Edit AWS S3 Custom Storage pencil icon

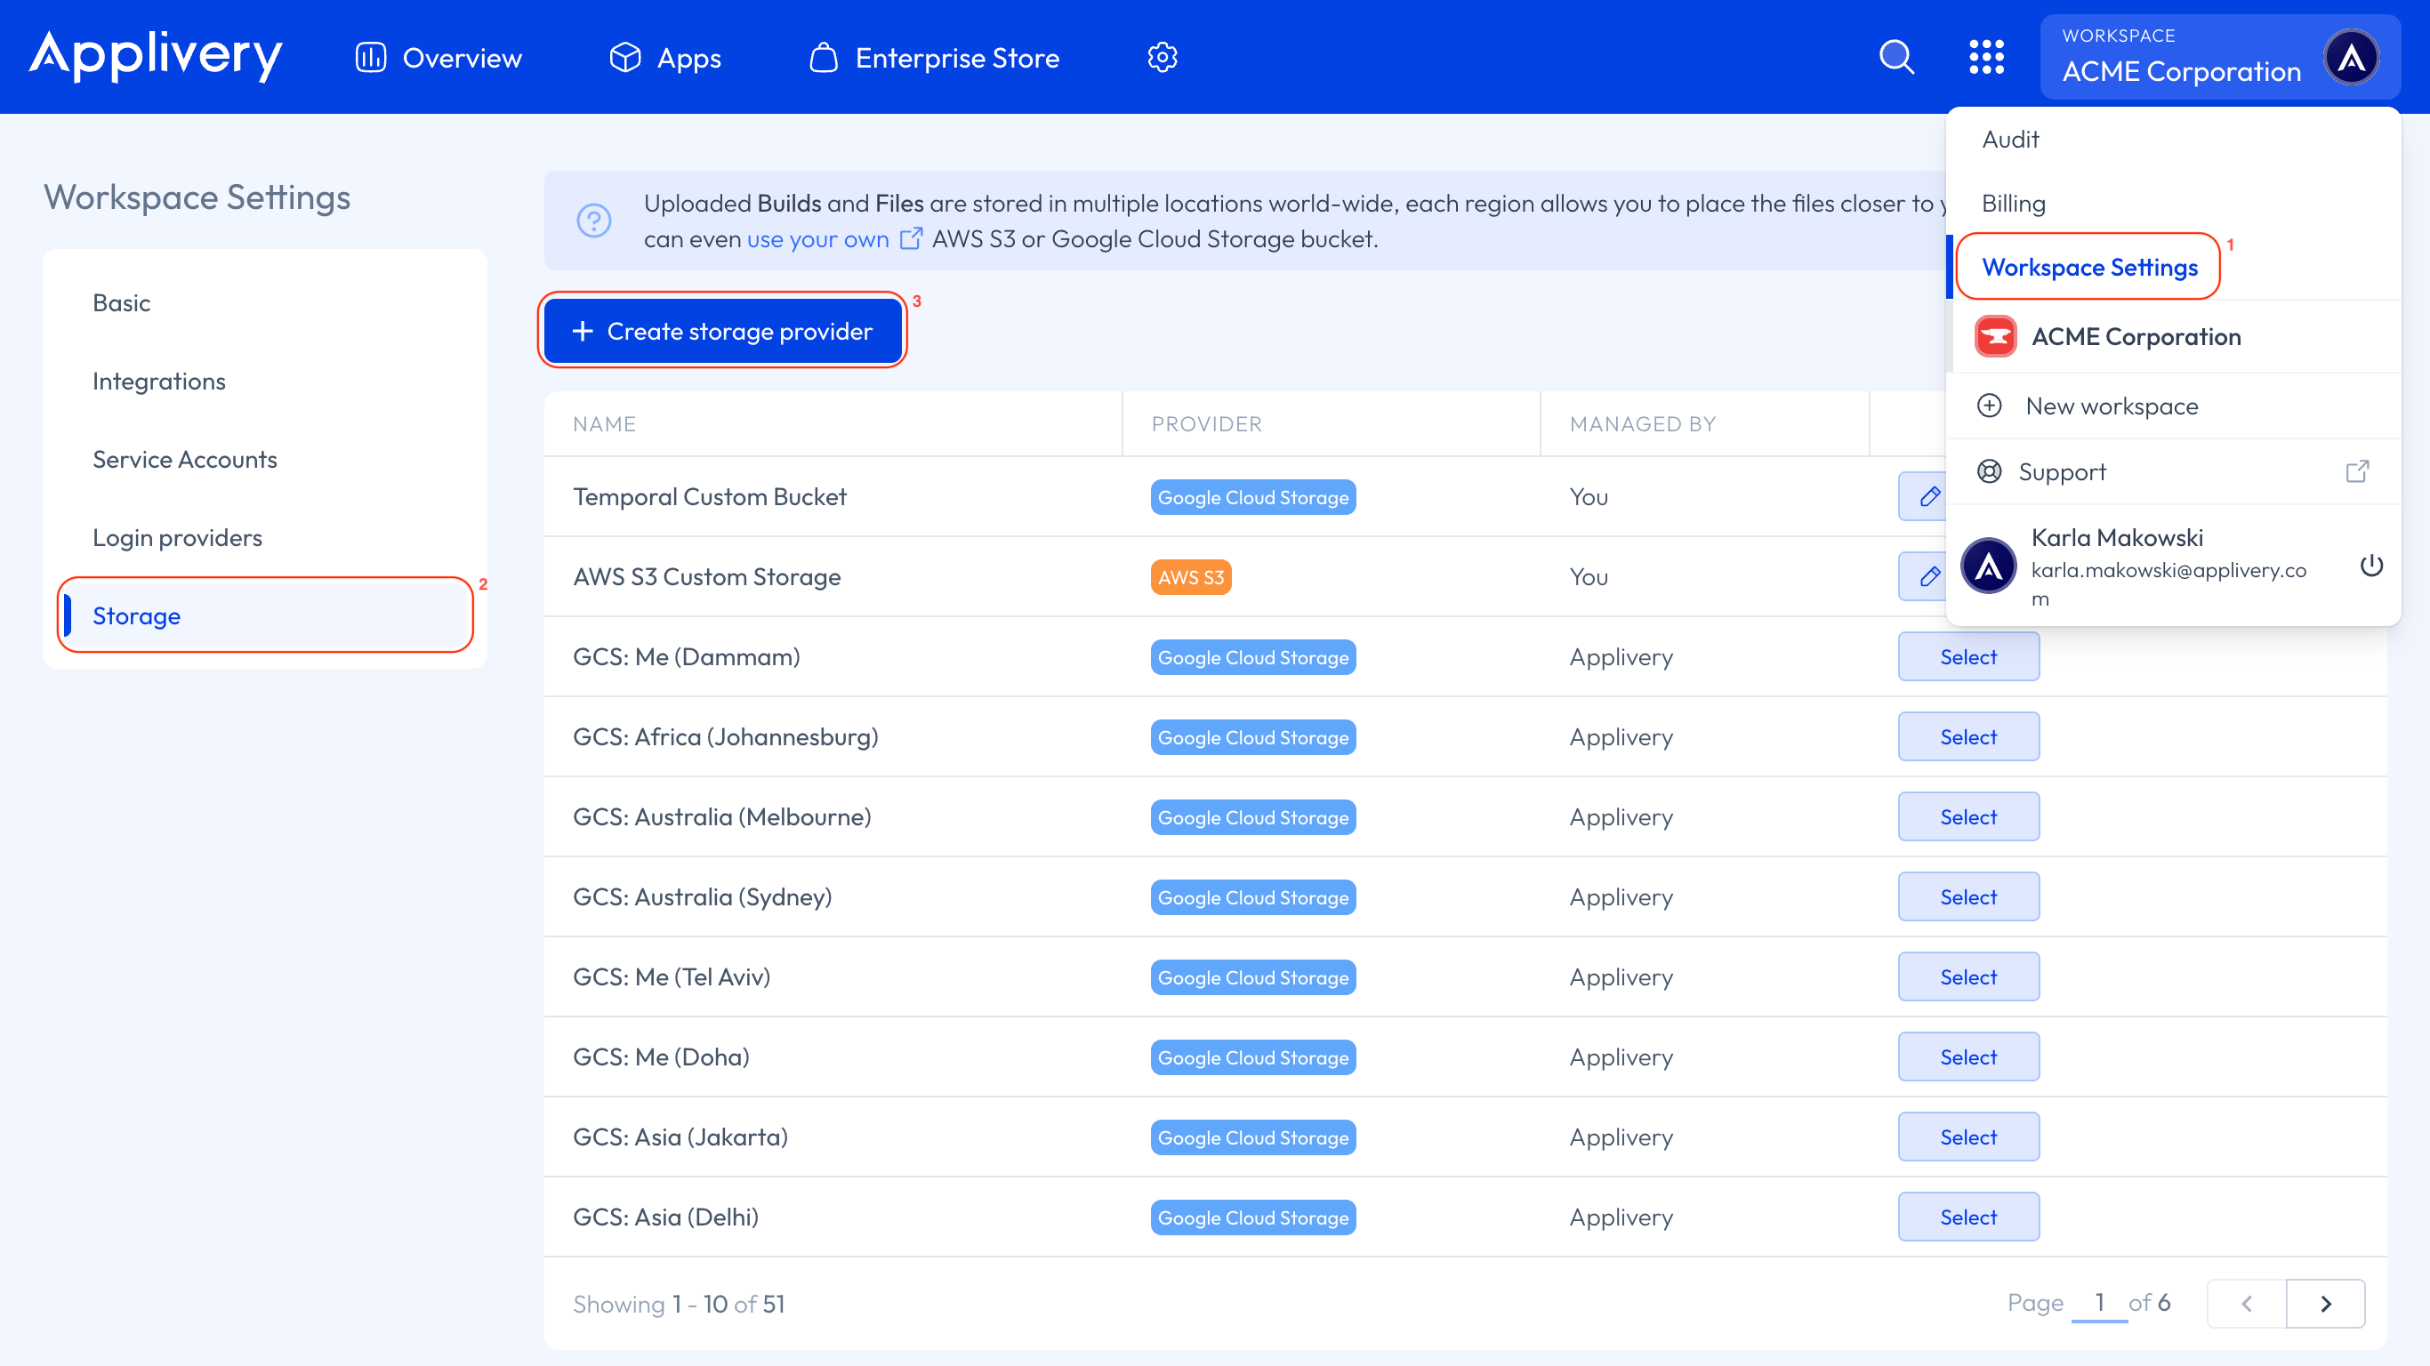tap(1929, 576)
